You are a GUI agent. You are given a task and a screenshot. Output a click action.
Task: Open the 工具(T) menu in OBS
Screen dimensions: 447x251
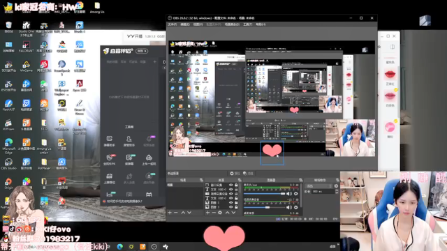point(247,24)
